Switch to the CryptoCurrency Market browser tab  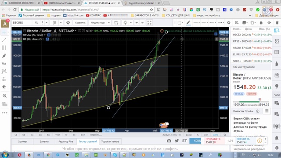click(141, 3)
